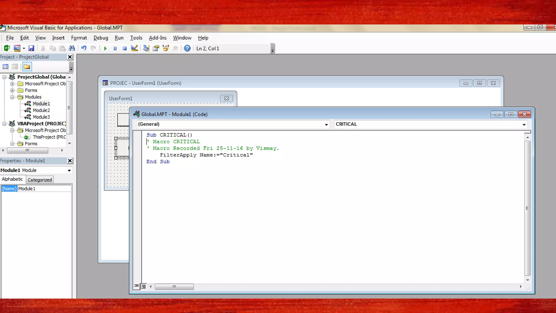Click the Undo arrow icon
556x313 pixels.
coord(84,48)
